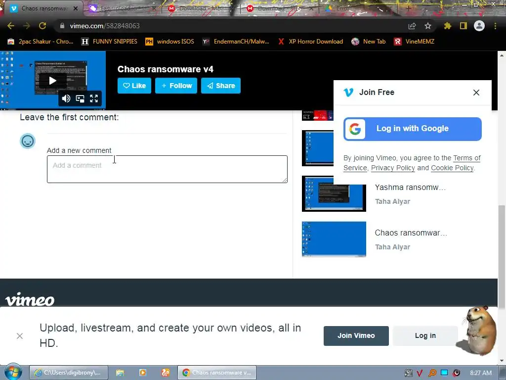The width and height of the screenshot is (506, 380).
Task: Log in with Google
Action: tap(413, 129)
